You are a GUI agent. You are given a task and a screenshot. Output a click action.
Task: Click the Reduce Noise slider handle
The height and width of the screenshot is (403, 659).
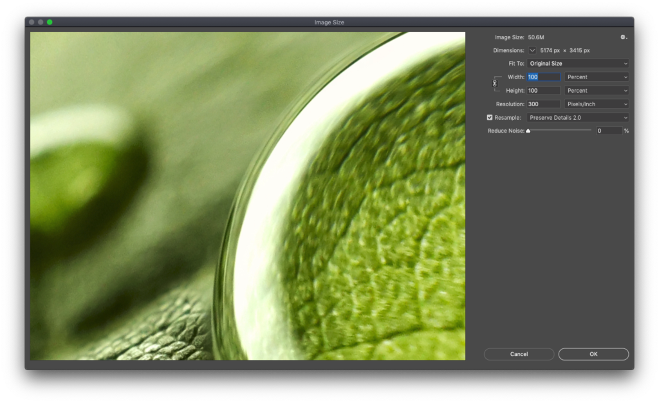[528, 130]
